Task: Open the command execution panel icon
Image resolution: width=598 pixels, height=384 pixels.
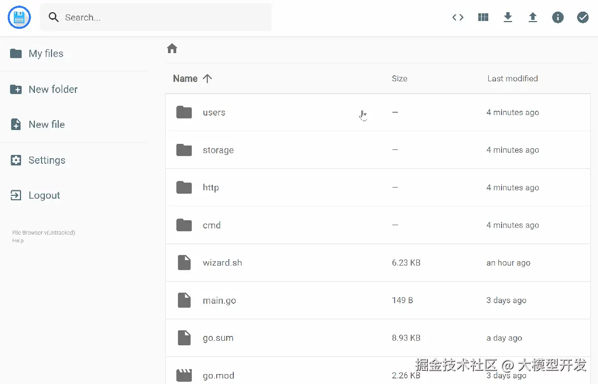Action: [457, 17]
